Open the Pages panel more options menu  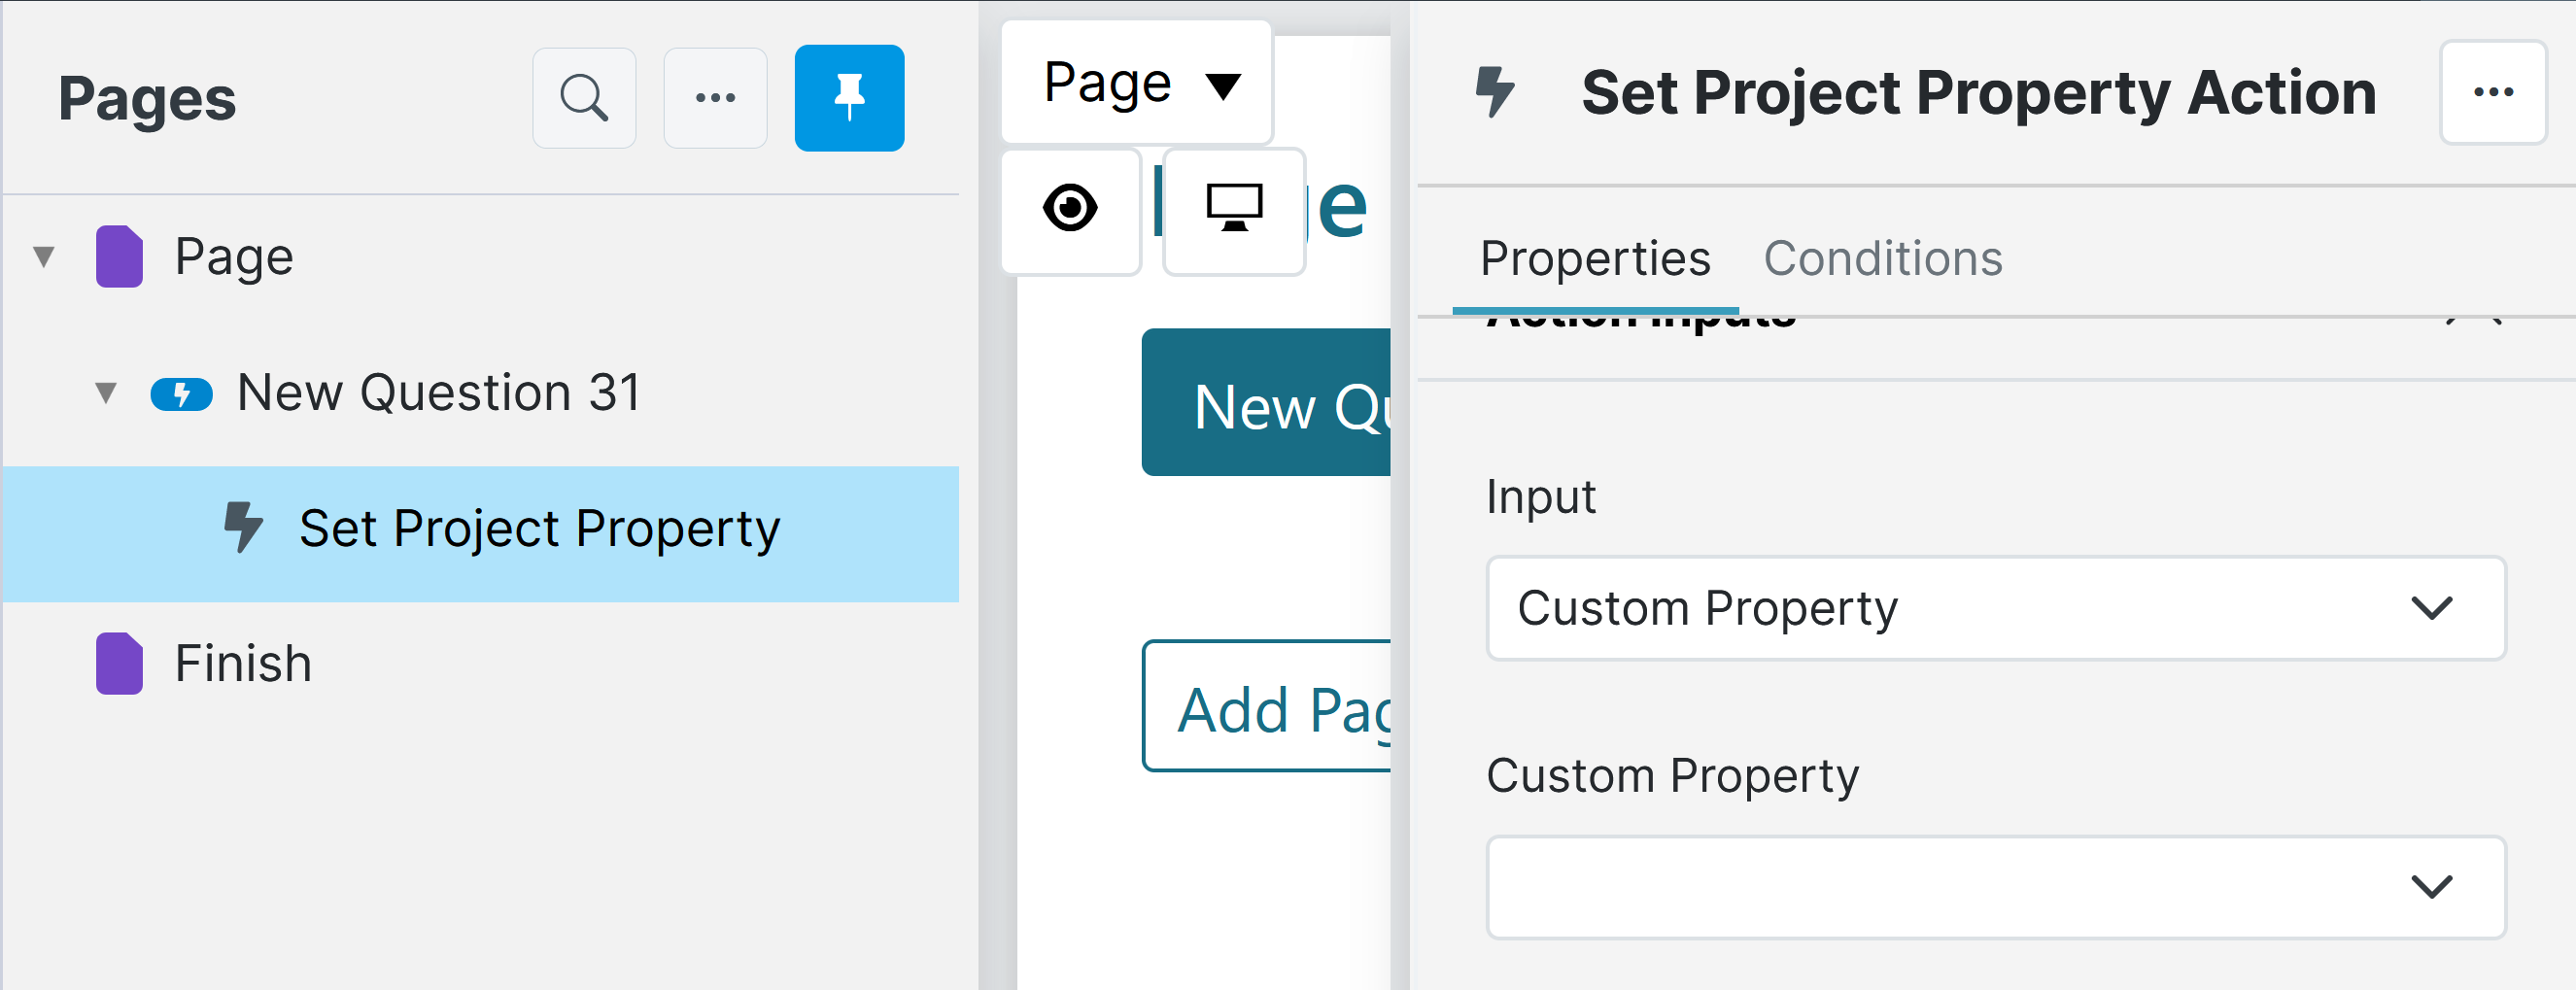point(715,98)
